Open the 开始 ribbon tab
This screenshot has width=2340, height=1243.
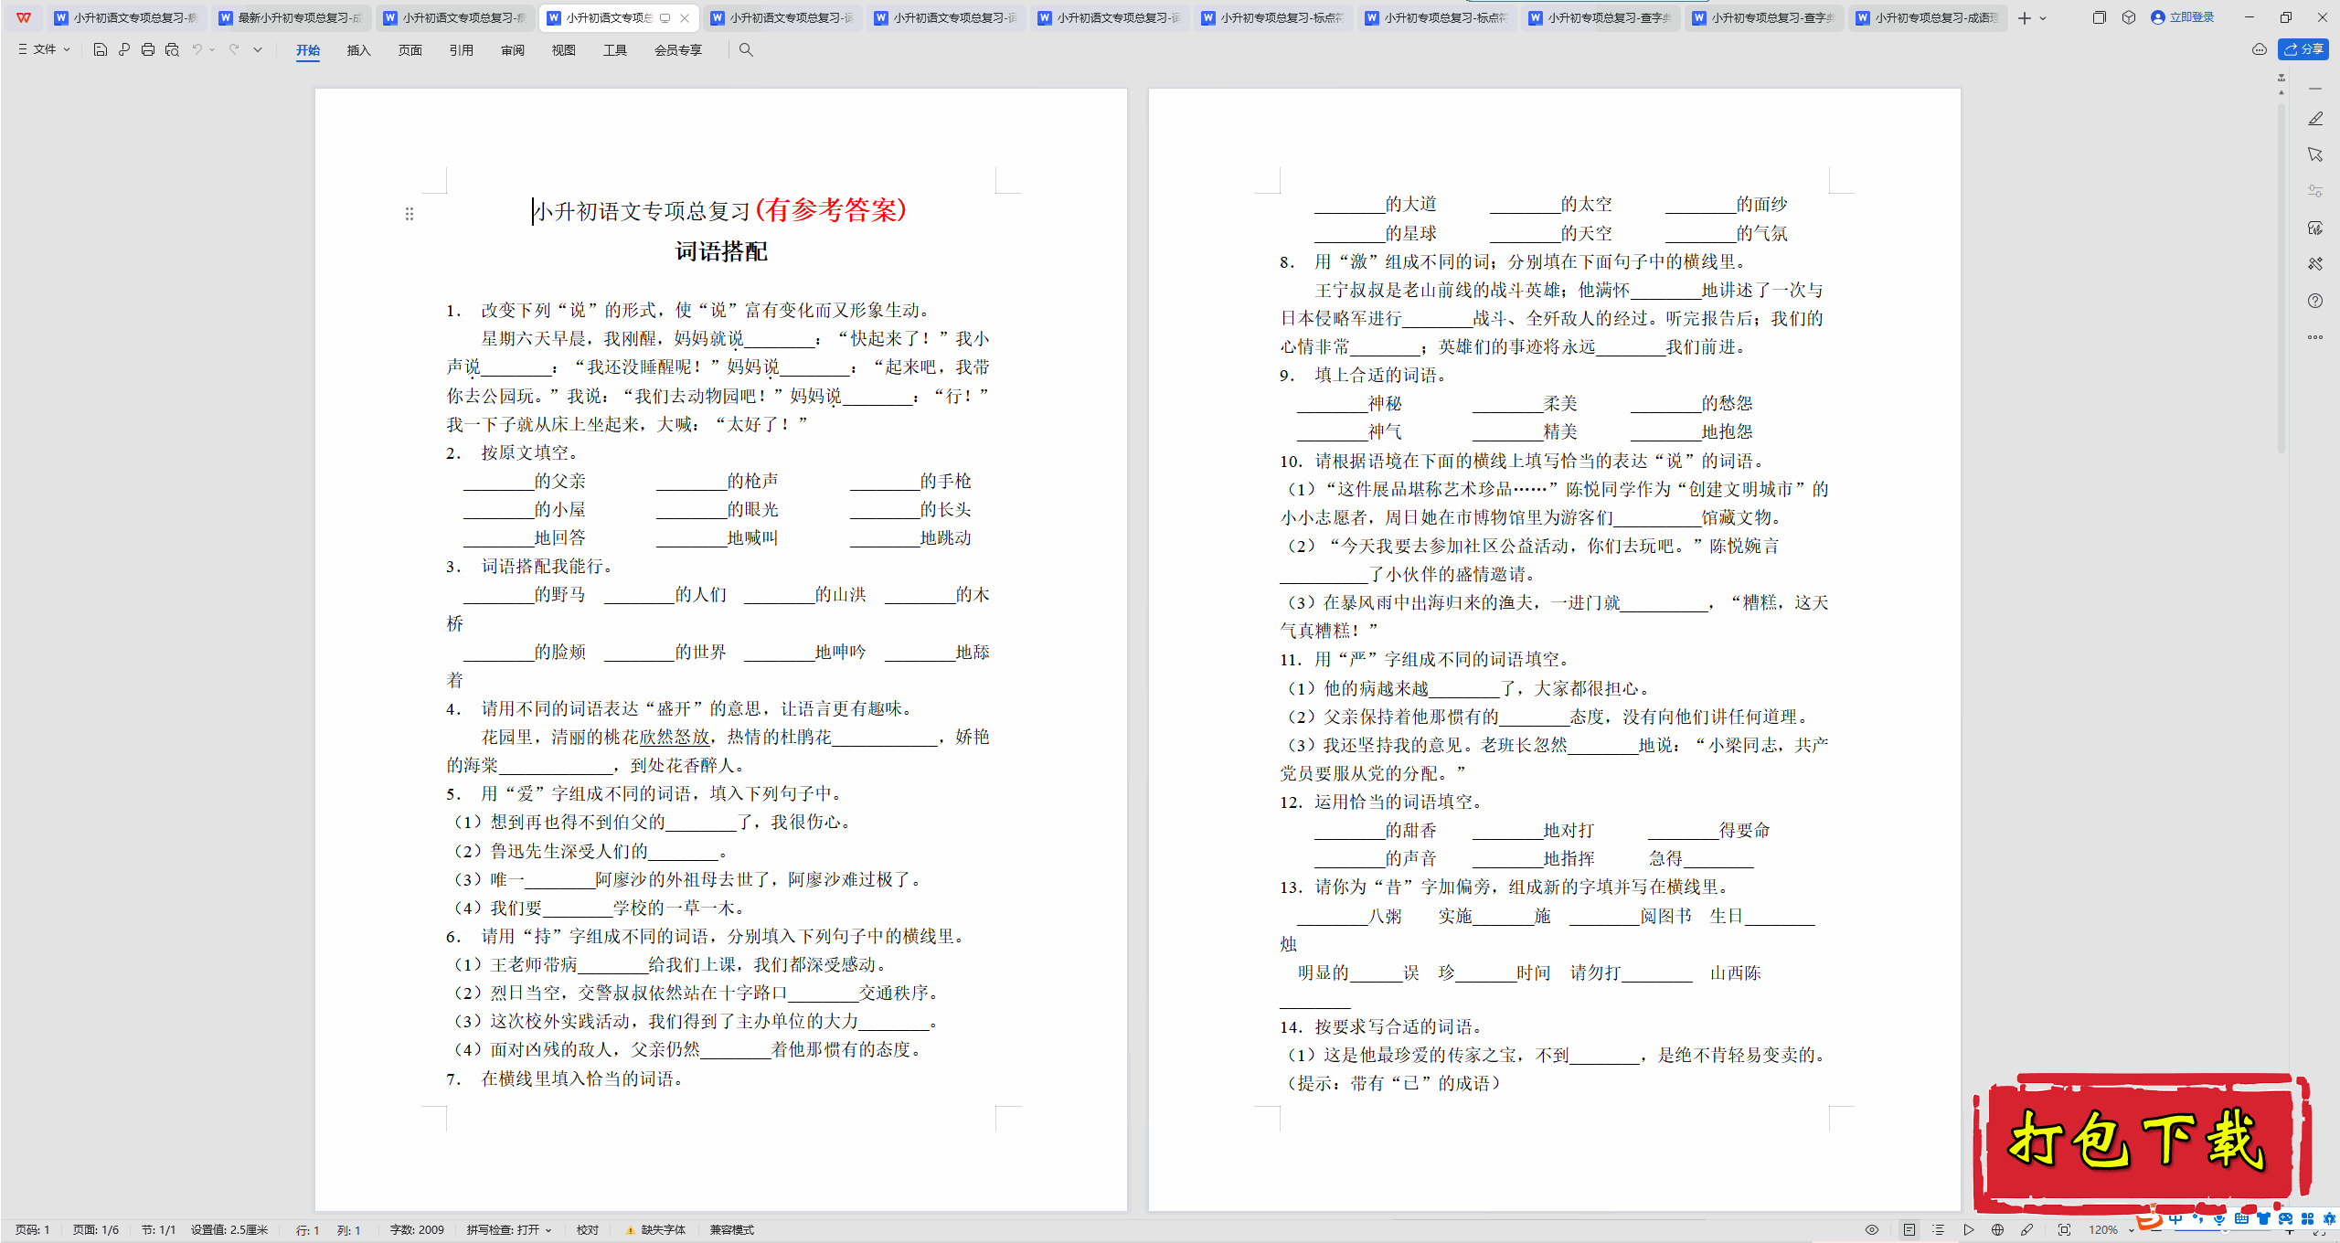point(308,50)
